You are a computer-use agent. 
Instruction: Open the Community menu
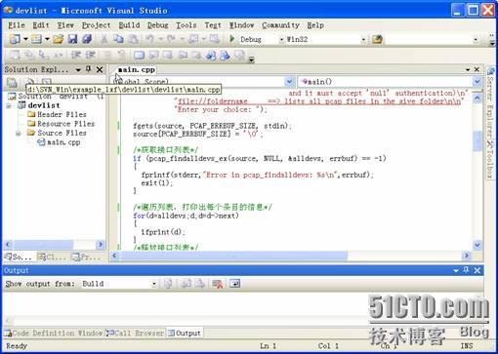(x=280, y=25)
